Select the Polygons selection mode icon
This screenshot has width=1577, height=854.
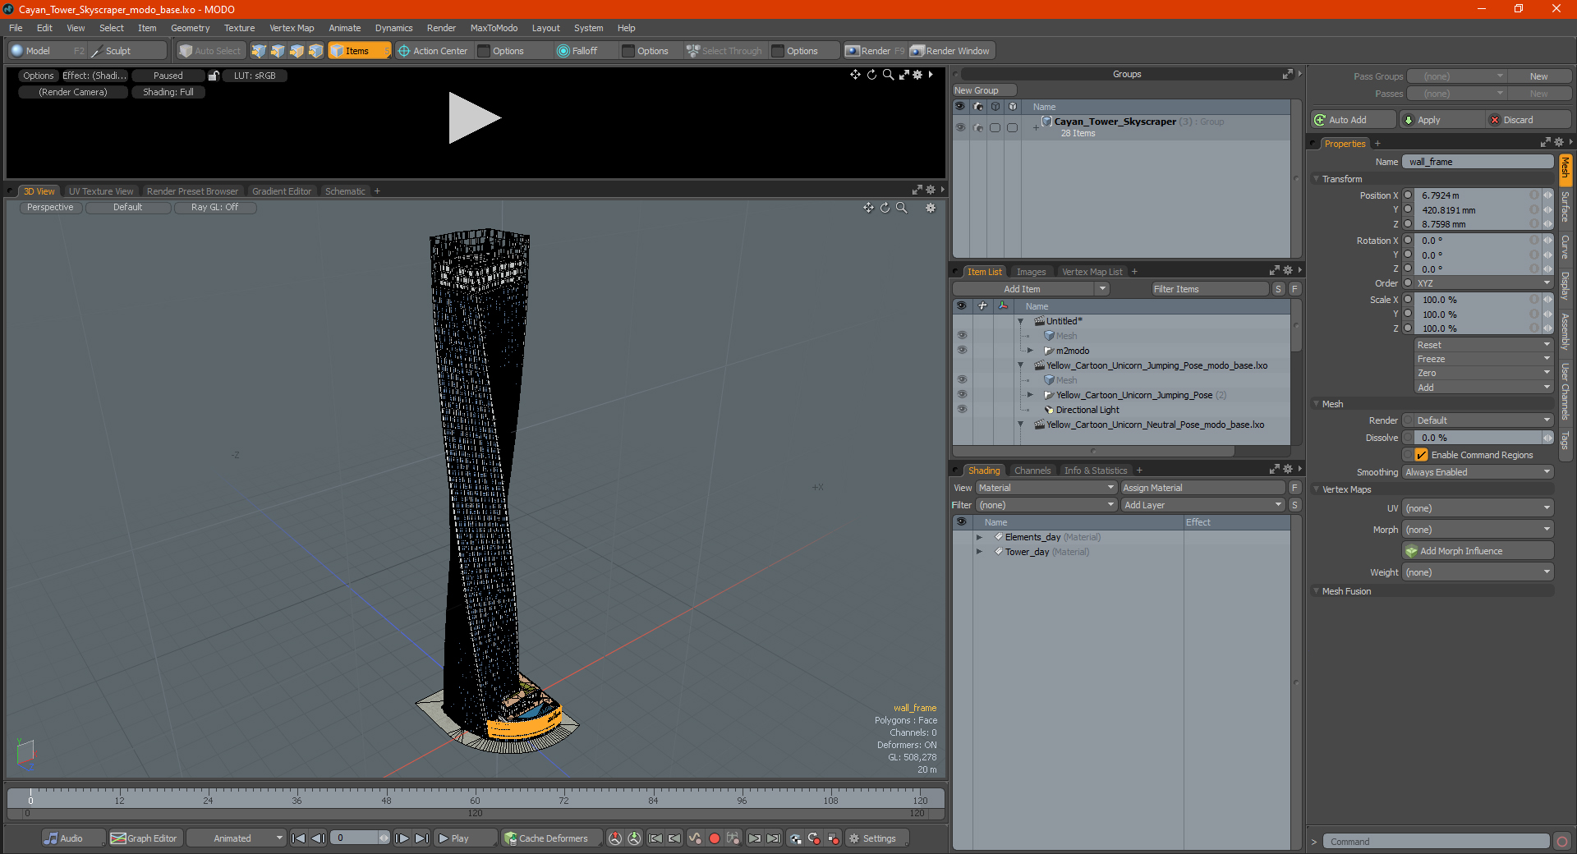coord(297,51)
